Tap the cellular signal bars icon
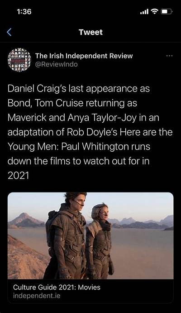 [x=144, y=12]
